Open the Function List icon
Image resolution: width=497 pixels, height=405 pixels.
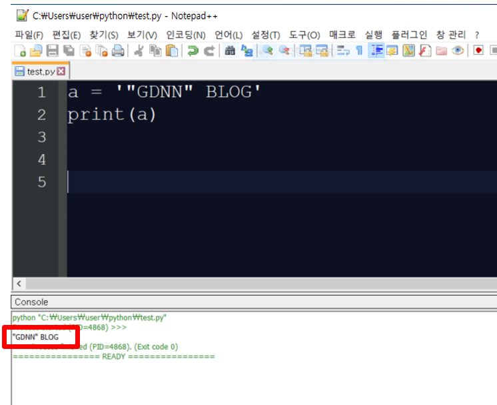tap(425, 51)
